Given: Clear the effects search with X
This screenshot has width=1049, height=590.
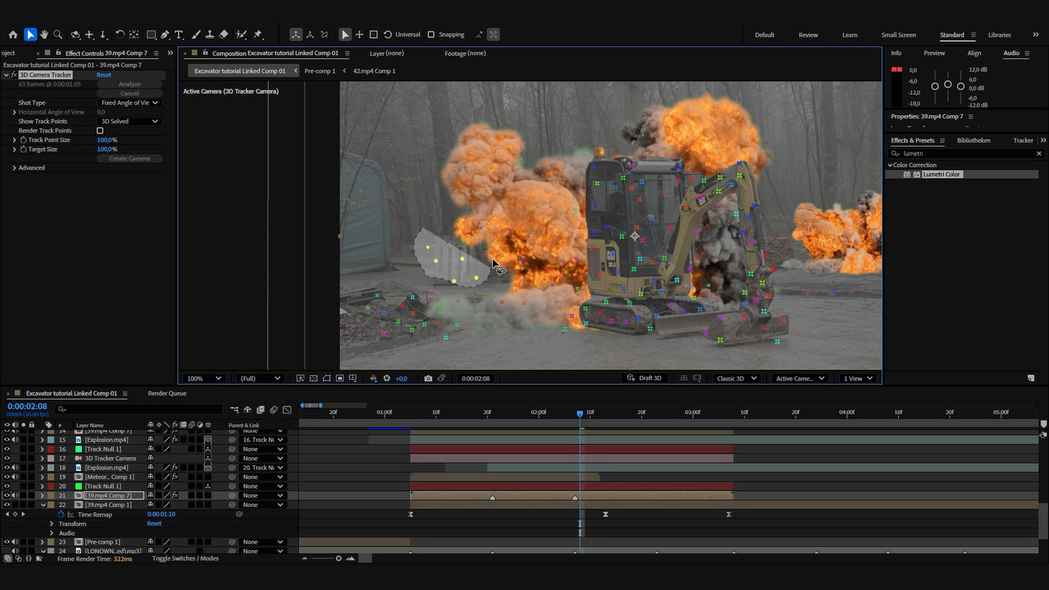Looking at the screenshot, I should tap(1039, 154).
